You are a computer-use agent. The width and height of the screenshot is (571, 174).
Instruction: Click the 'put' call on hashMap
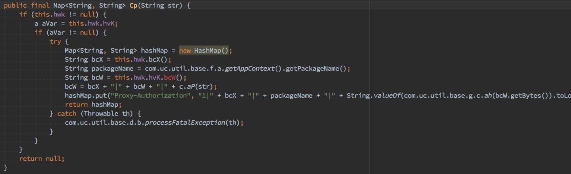coord(101,96)
